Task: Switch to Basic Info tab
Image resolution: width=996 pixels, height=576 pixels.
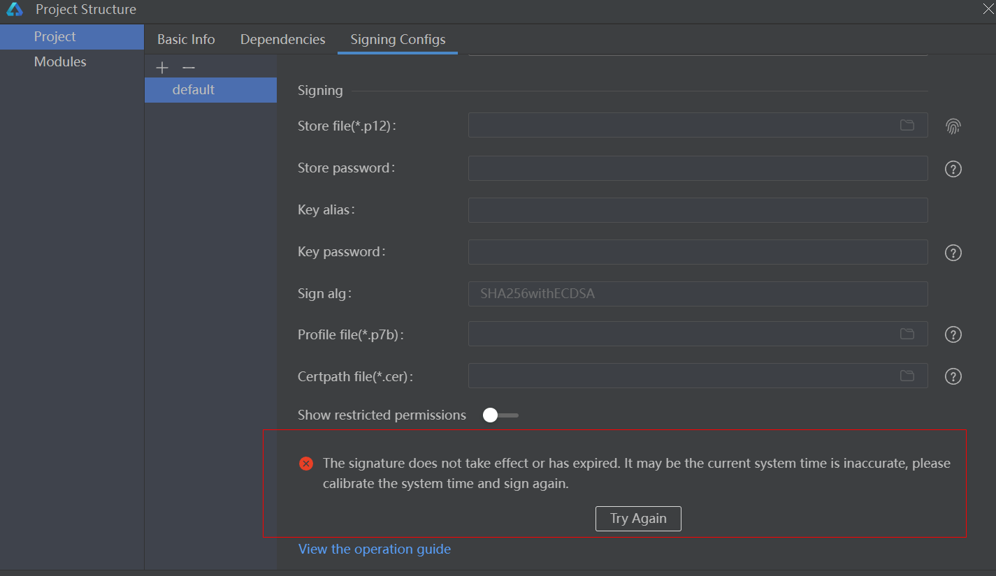Action: click(x=186, y=40)
